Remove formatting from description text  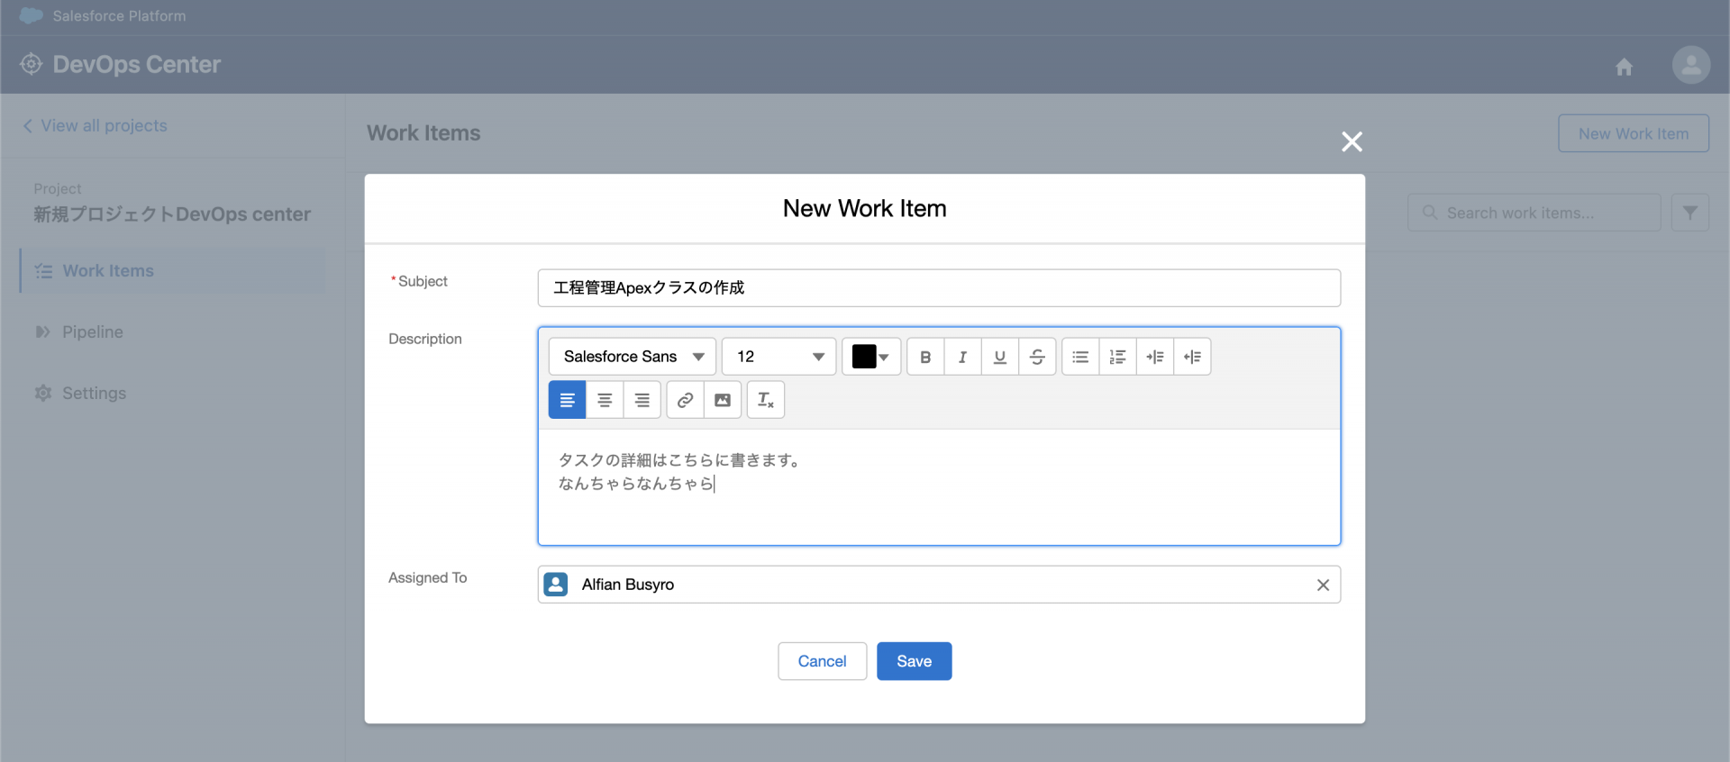pyautogui.click(x=766, y=400)
